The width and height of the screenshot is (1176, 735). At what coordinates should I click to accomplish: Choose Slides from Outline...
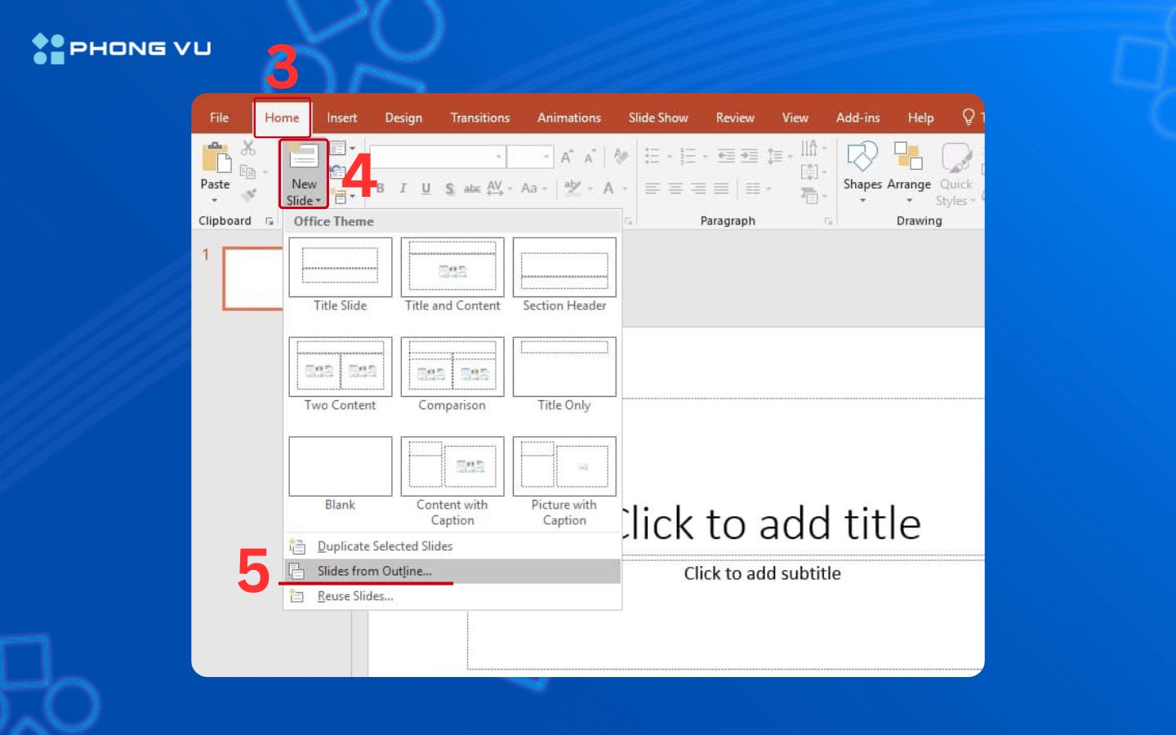pos(452,571)
